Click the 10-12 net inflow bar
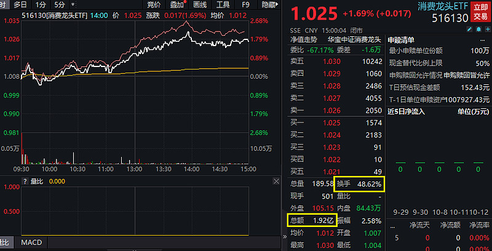The width and height of the screenshot is (492, 251). click(478, 162)
